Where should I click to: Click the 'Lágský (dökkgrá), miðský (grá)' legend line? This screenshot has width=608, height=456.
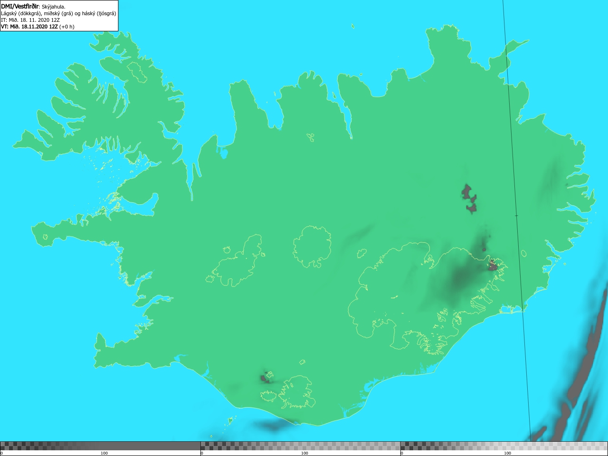(58, 13)
